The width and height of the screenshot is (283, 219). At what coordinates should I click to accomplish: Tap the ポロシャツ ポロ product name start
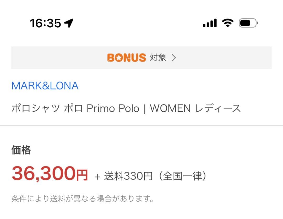[x=47, y=108]
